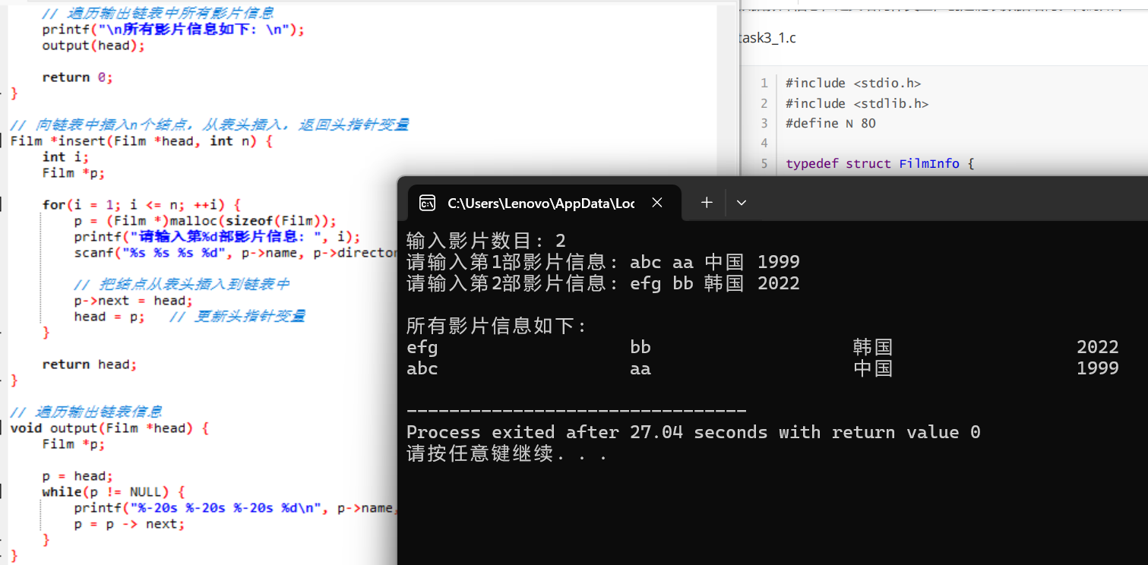
Task: Click line number 5 in the task3_1.c listing
Action: click(764, 163)
